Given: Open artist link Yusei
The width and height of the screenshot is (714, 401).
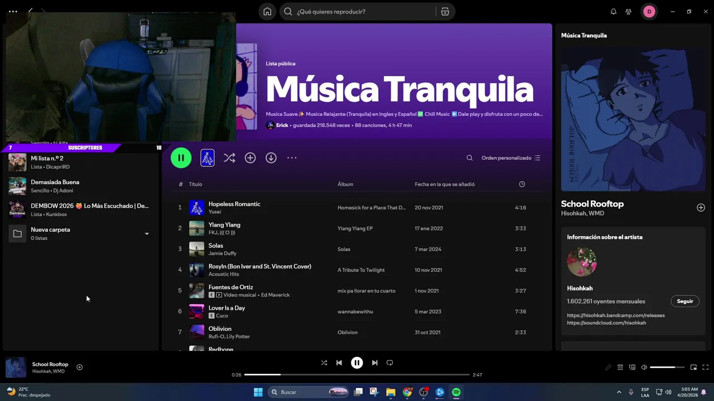Looking at the screenshot, I should [215, 212].
